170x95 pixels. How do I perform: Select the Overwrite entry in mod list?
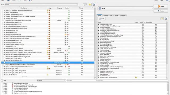click(25, 77)
